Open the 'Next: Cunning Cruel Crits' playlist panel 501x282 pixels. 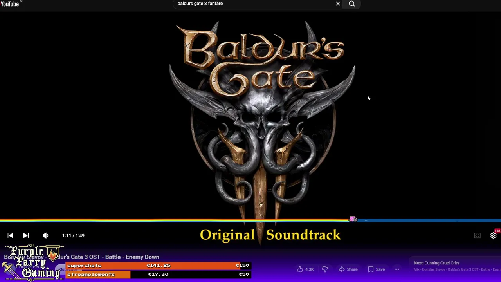456,266
